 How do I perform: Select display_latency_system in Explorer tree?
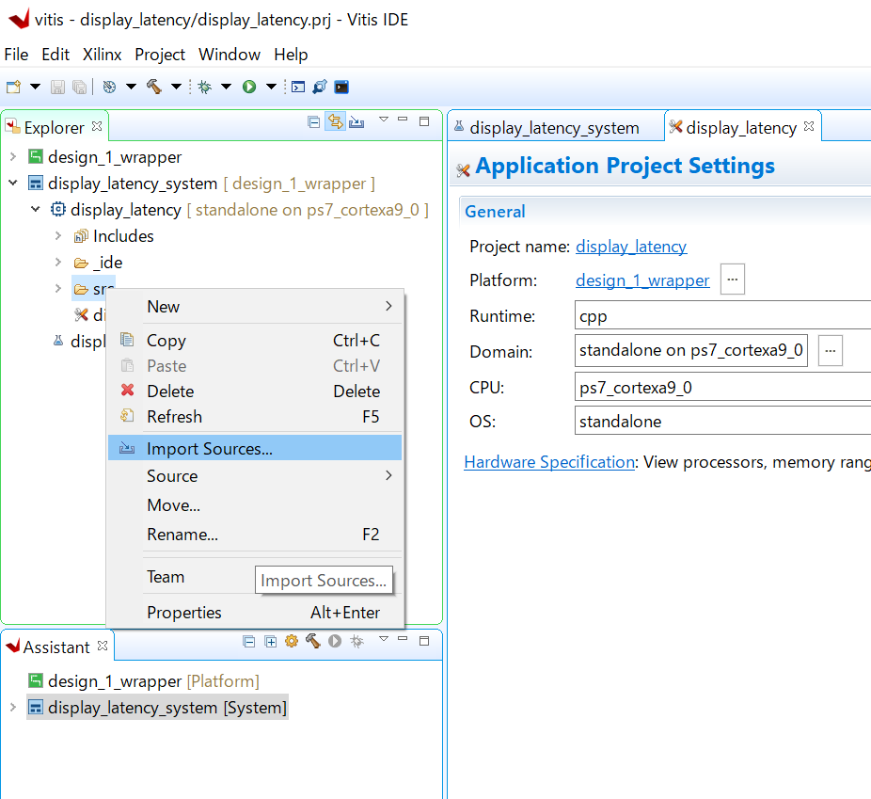(133, 184)
